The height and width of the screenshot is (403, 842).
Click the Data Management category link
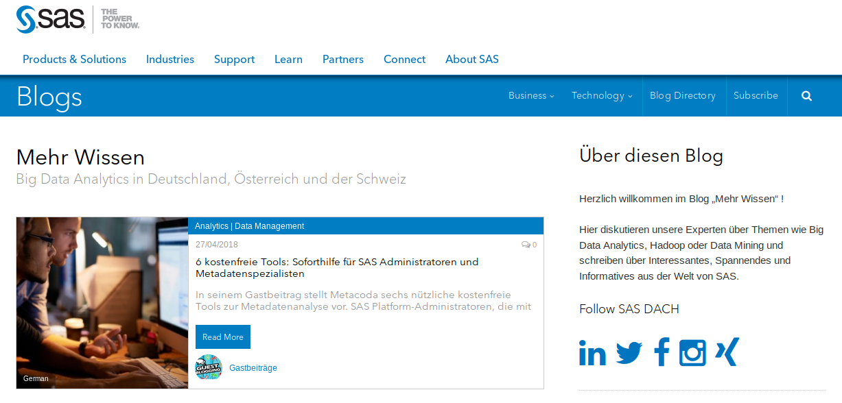coord(269,226)
